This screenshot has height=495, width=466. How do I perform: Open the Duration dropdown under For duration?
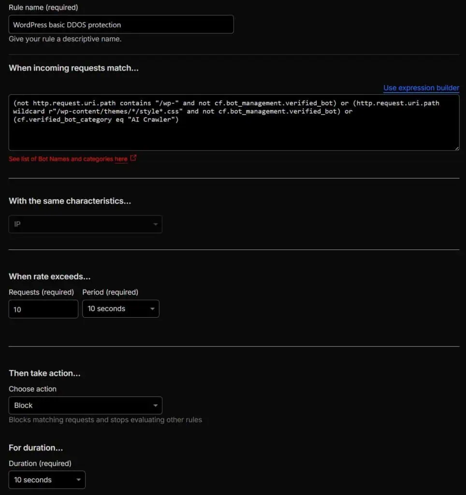47,480
